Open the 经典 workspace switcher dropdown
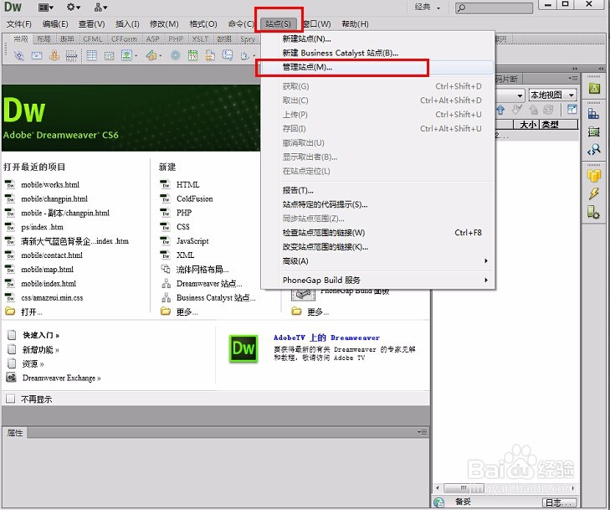Screen dimensions: 610x510 pyautogui.click(x=427, y=7)
